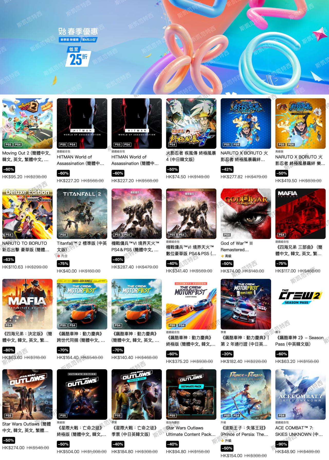Click the HK$40.00 price for Titanfall 2
This screenshot has width=329, height=460.
pyautogui.click(x=67, y=271)
